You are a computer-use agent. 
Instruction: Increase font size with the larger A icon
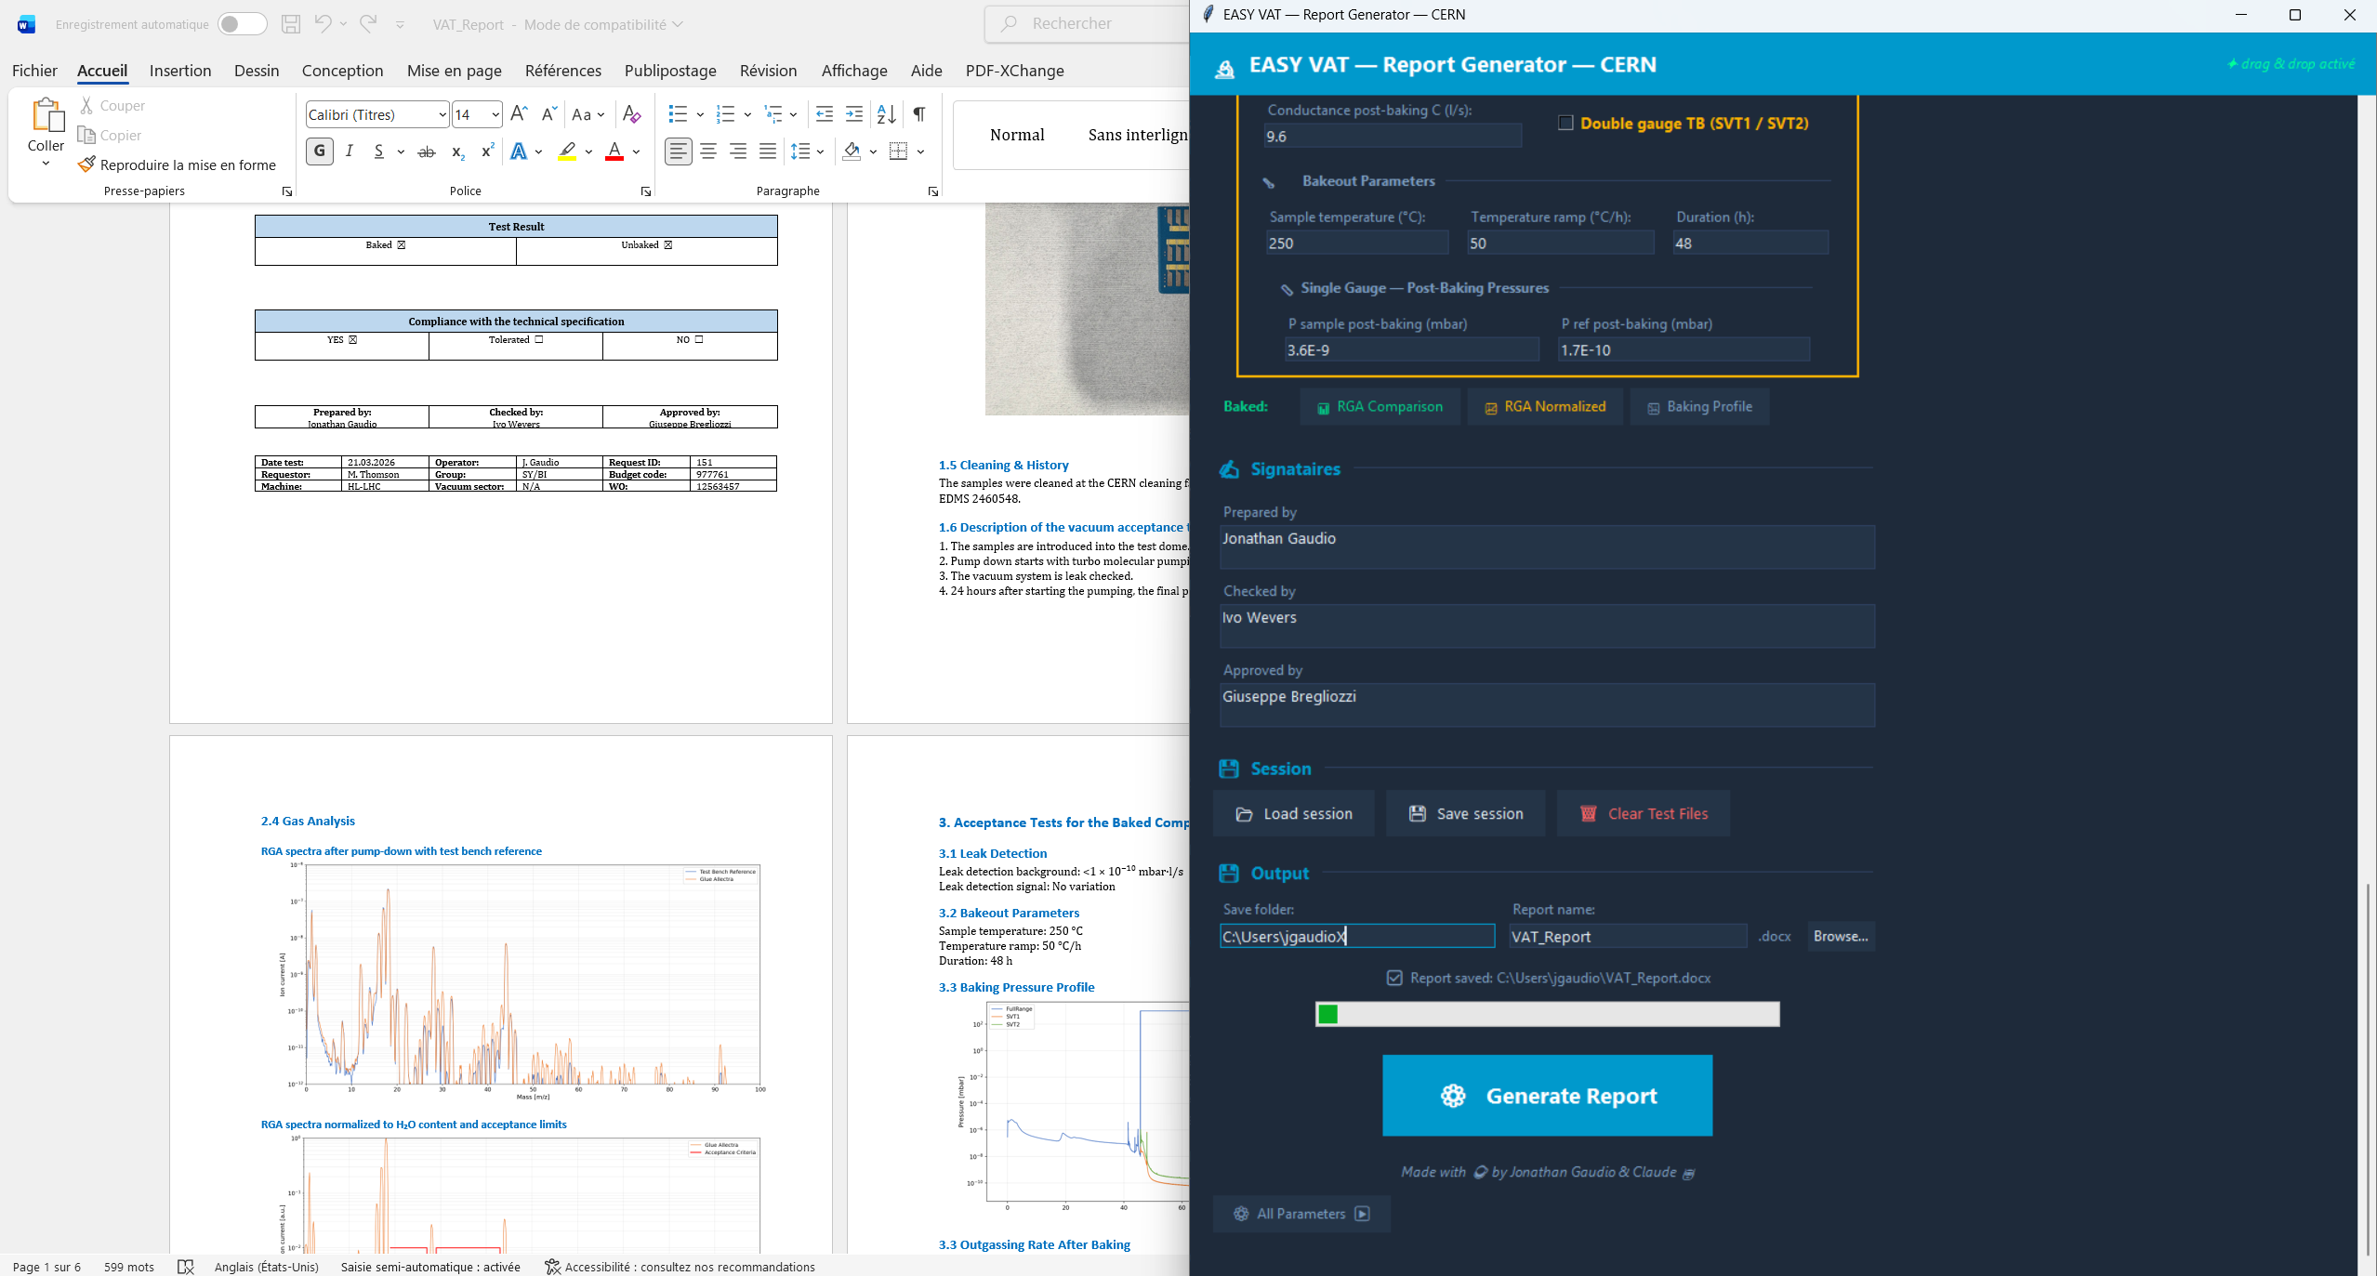click(519, 114)
